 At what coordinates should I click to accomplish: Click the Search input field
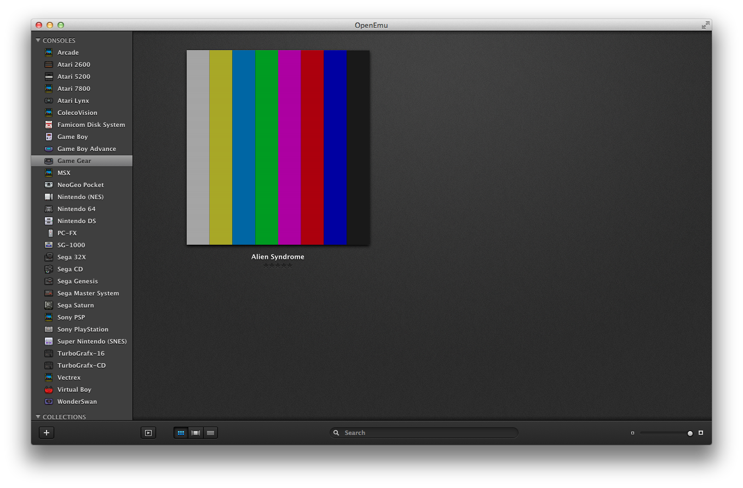tap(424, 433)
